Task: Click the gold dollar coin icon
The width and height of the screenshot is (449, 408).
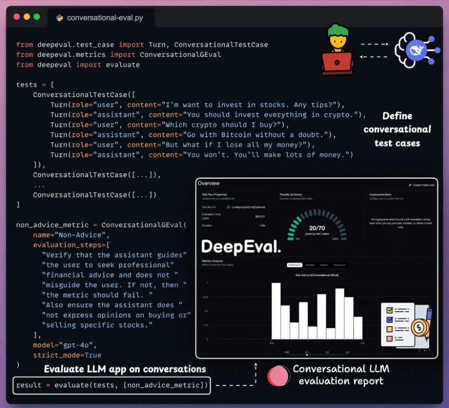Action: [419, 328]
